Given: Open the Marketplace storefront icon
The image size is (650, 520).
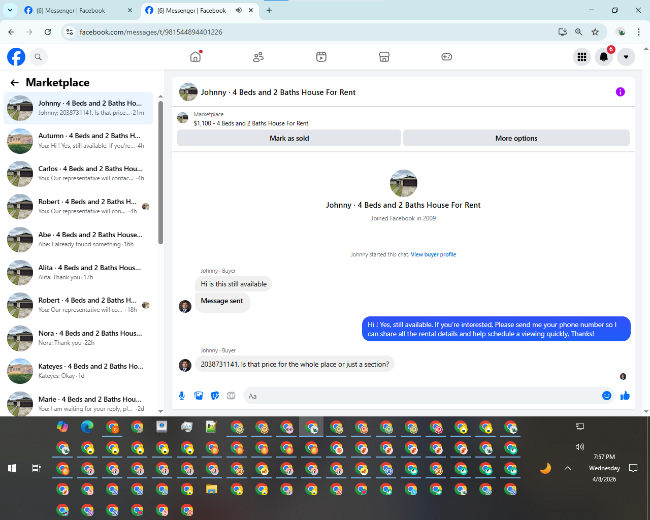Looking at the screenshot, I should pyautogui.click(x=384, y=57).
